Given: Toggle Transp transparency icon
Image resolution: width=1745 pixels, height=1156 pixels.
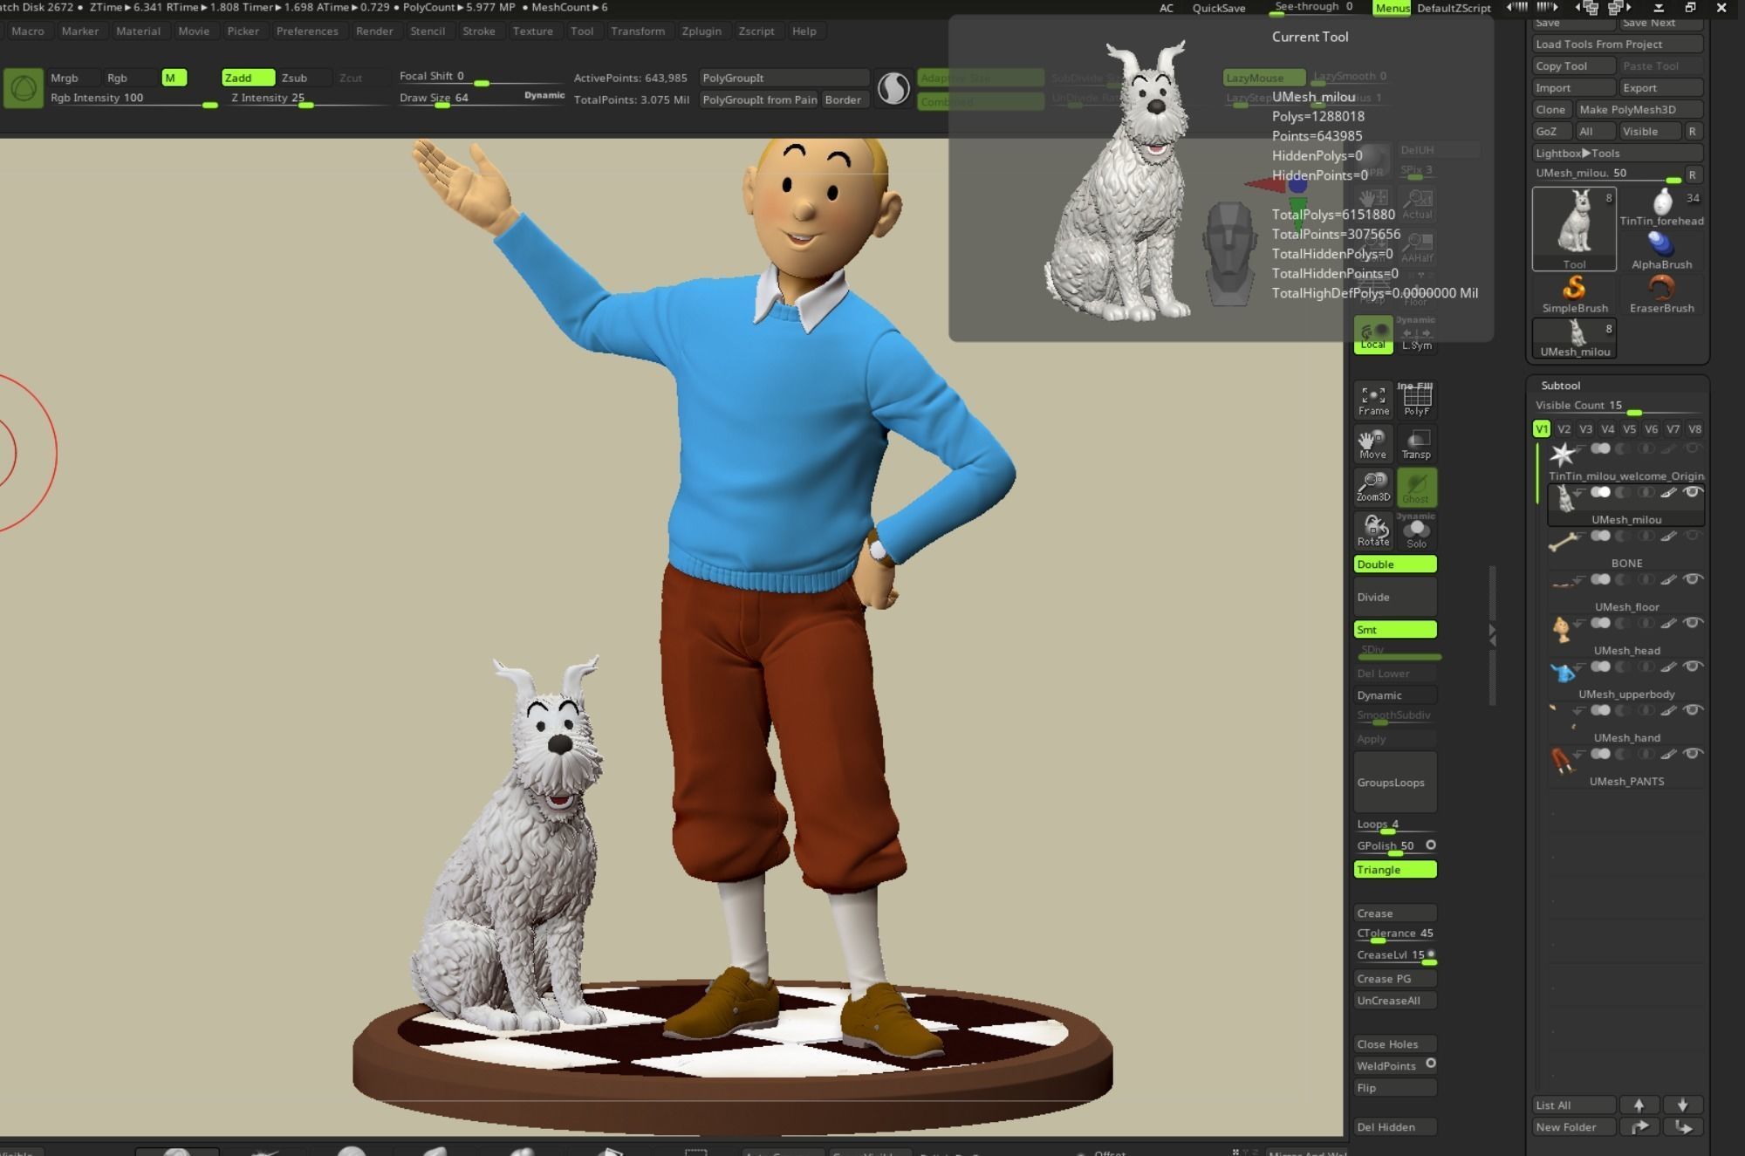Looking at the screenshot, I should tap(1416, 443).
